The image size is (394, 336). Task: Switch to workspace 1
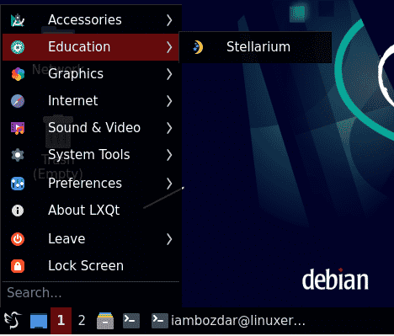click(61, 321)
